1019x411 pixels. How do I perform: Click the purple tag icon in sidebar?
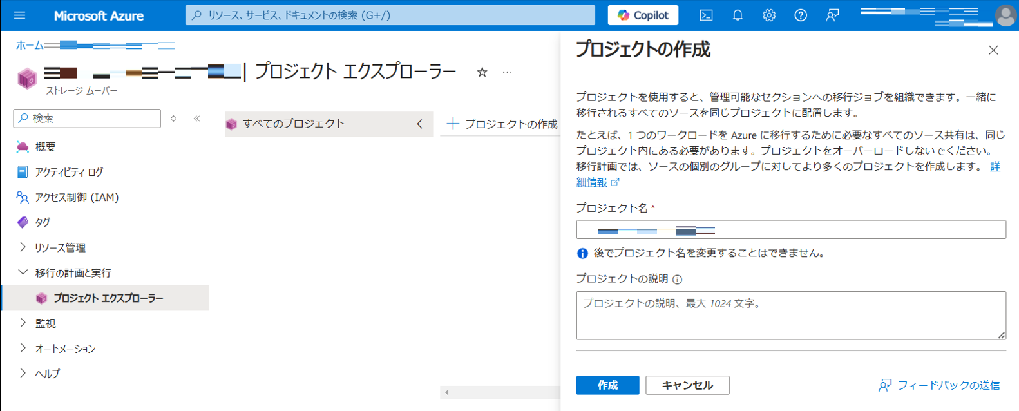23,222
